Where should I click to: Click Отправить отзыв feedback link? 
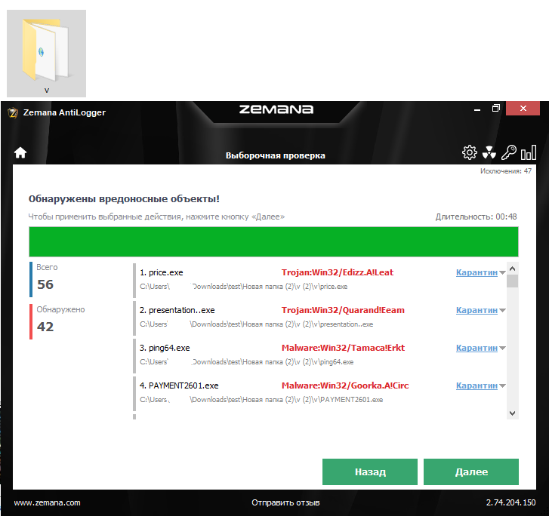[285, 502]
